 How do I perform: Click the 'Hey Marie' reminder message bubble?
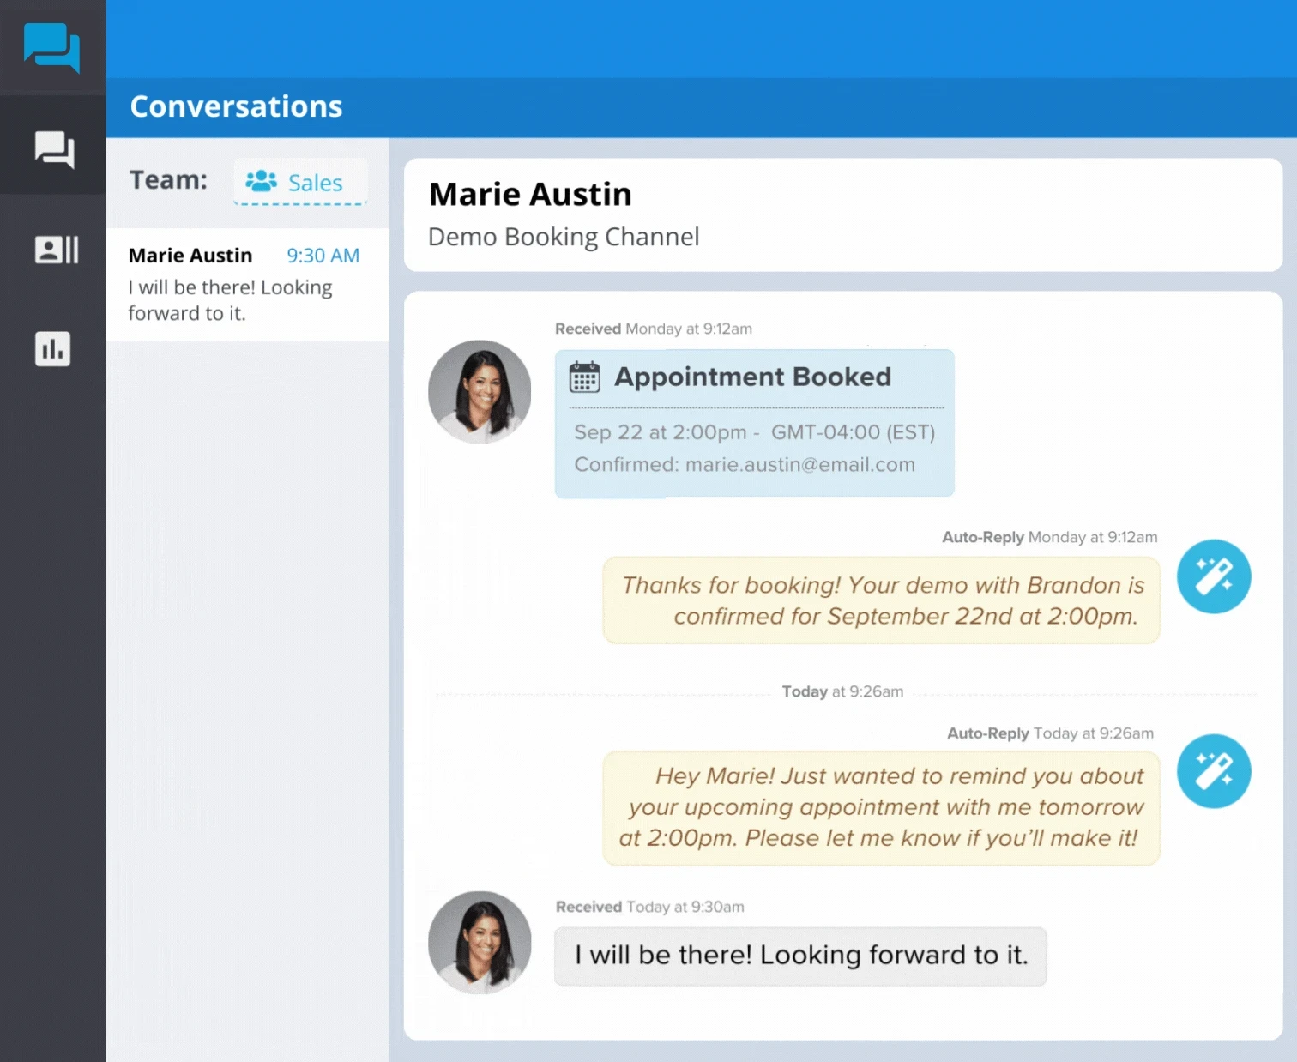(x=881, y=808)
